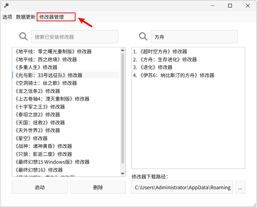Select 《战神：诸神黄昏》修改器
Image resolution: width=257 pixels, height=207 pixels.
click(x=66, y=146)
